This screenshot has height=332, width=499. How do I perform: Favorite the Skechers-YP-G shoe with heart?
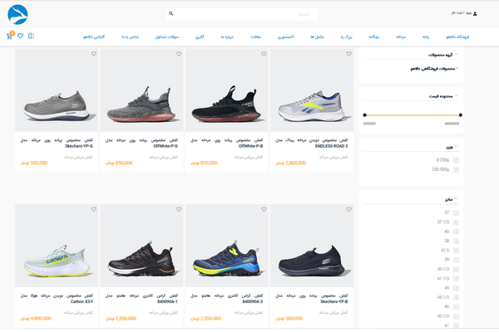pyautogui.click(x=93, y=54)
